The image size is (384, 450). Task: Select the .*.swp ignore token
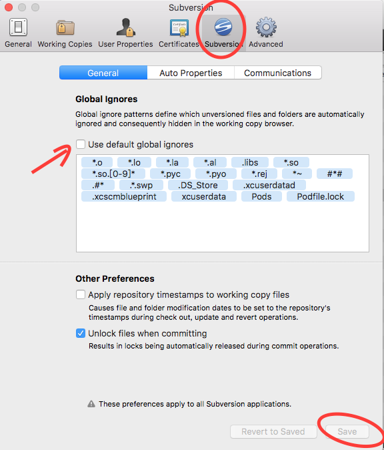(x=141, y=185)
